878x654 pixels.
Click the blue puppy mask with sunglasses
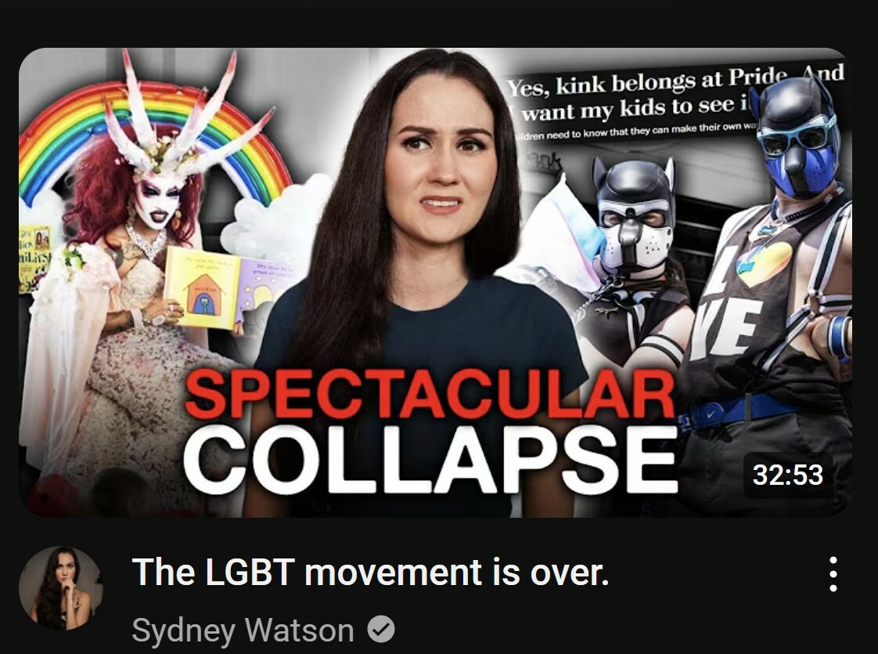797,139
